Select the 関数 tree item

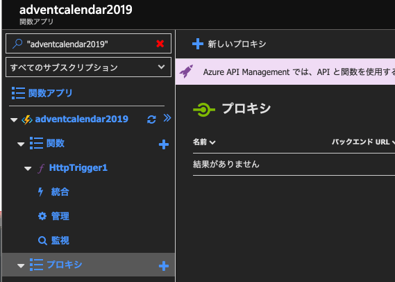[56, 143]
